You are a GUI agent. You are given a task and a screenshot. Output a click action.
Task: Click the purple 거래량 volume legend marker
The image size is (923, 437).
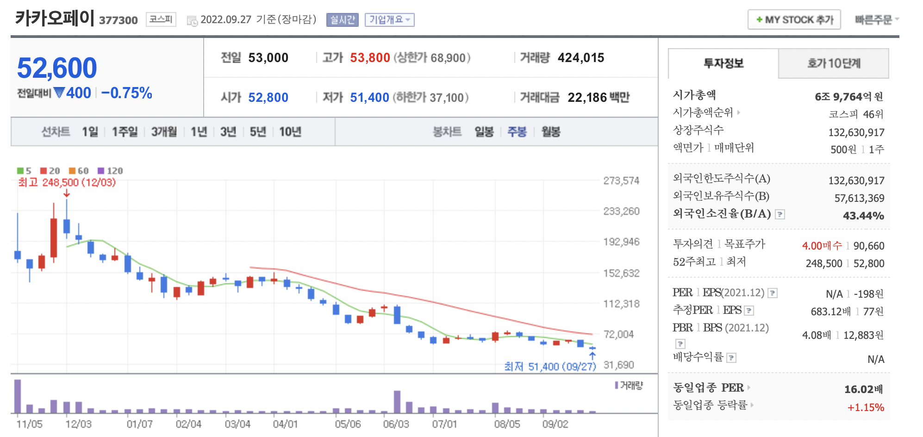(x=617, y=385)
